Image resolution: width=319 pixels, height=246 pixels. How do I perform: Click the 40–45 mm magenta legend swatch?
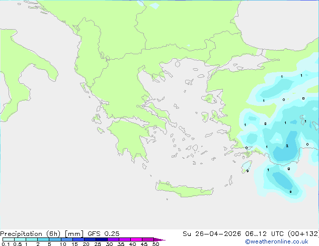136,239
